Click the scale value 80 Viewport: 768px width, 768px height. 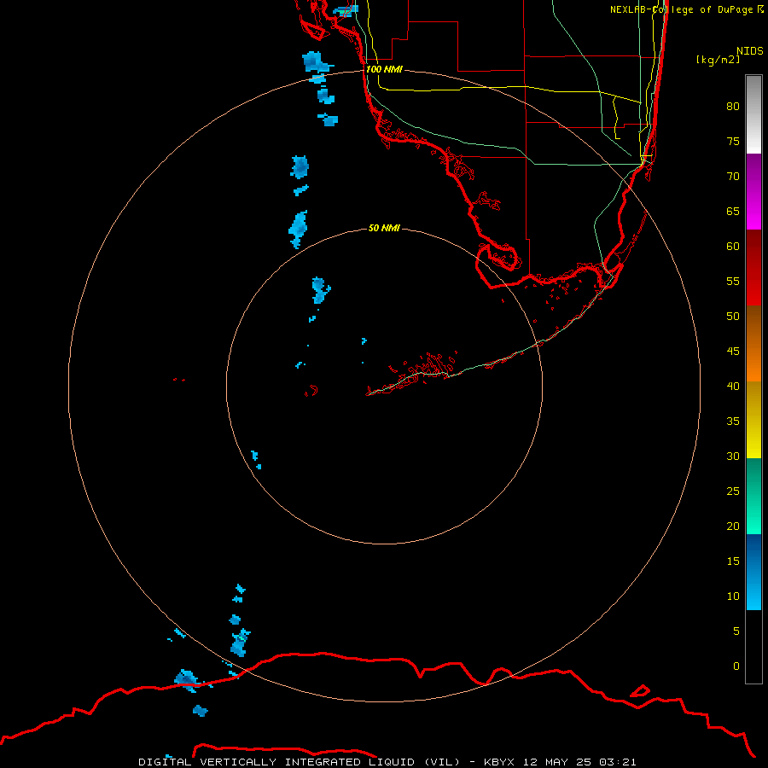pos(733,107)
